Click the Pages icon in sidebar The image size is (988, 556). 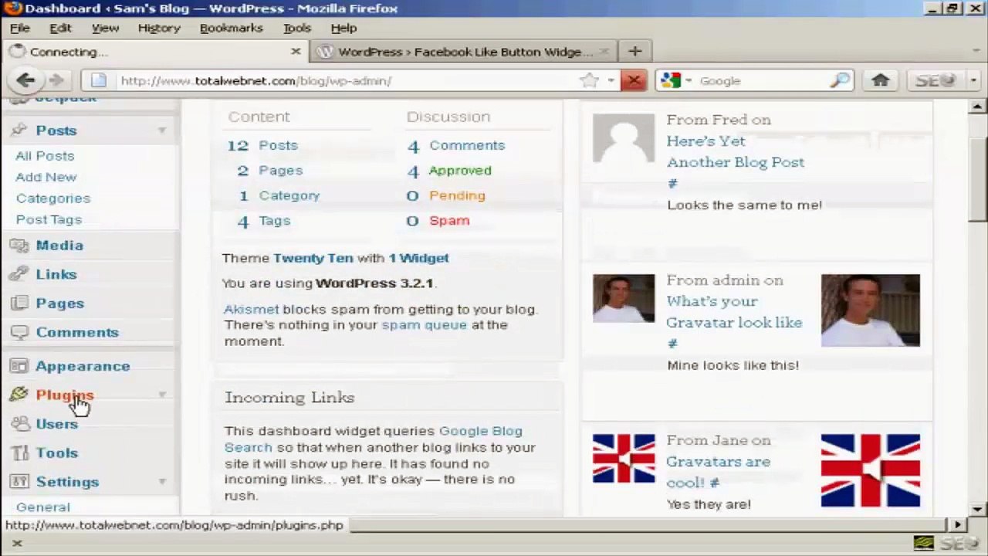[19, 303]
